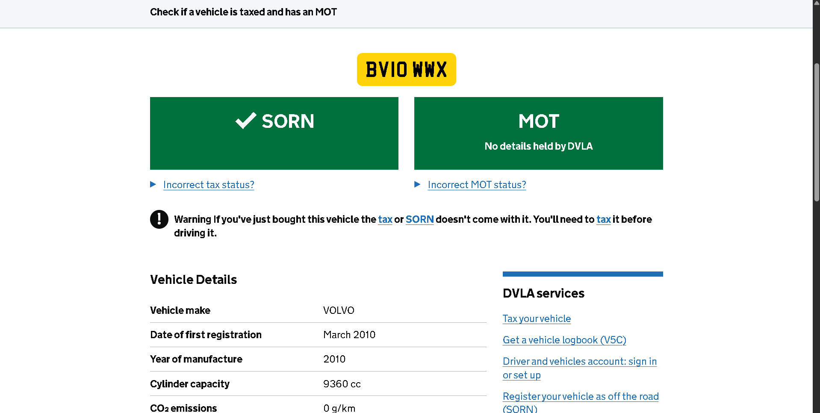Expand the Incorrect tax status arrow
The width and height of the screenshot is (820, 413).
click(x=153, y=184)
